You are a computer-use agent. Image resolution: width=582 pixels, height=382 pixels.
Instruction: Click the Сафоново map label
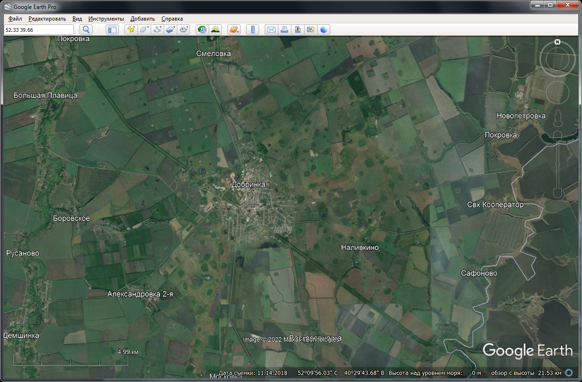pyautogui.click(x=479, y=273)
